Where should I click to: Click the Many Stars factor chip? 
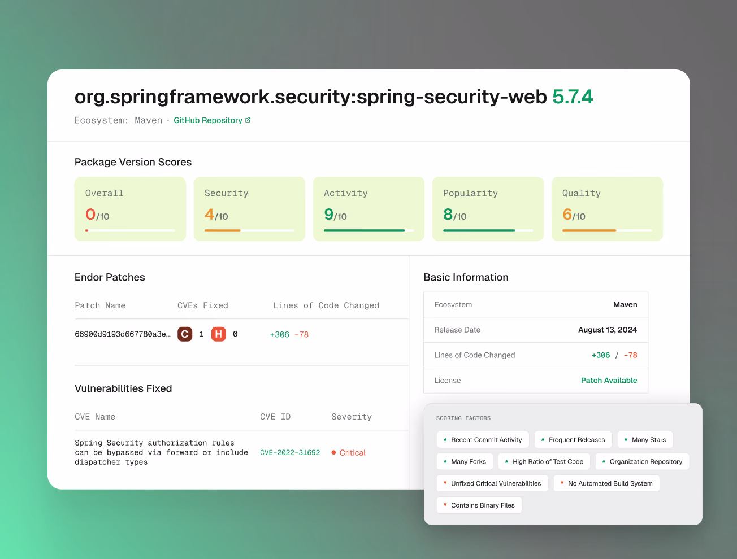(645, 440)
